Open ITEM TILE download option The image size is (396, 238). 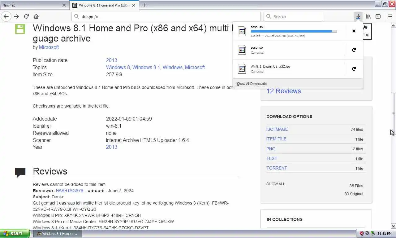coord(276,139)
